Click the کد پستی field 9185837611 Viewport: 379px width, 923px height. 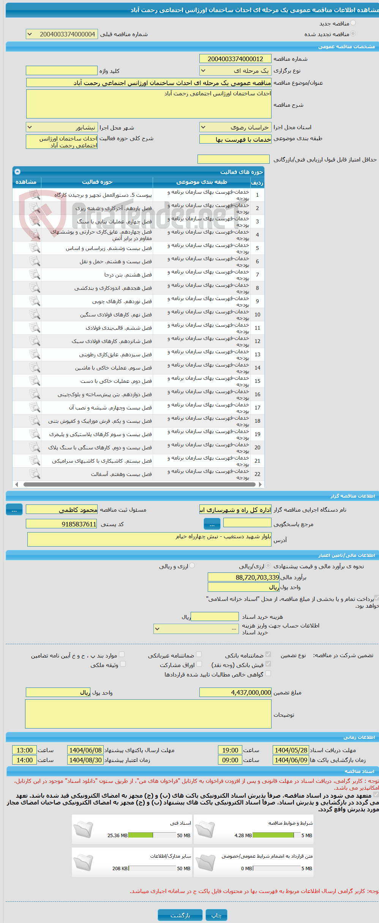[x=62, y=524]
